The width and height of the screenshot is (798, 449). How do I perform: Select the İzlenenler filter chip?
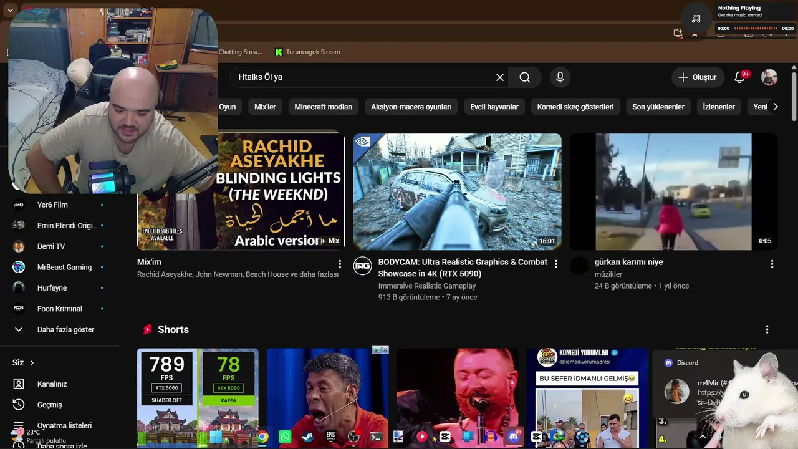coord(719,107)
